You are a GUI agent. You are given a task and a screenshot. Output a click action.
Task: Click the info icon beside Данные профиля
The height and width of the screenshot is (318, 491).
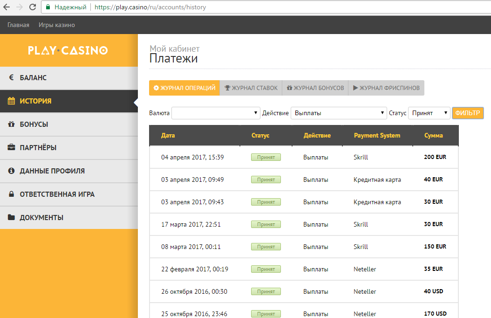(11, 171)
